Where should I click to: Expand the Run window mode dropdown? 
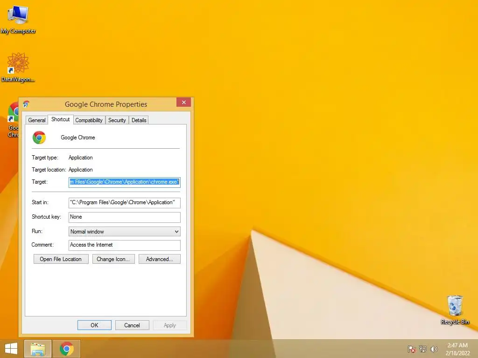point(124,231)
